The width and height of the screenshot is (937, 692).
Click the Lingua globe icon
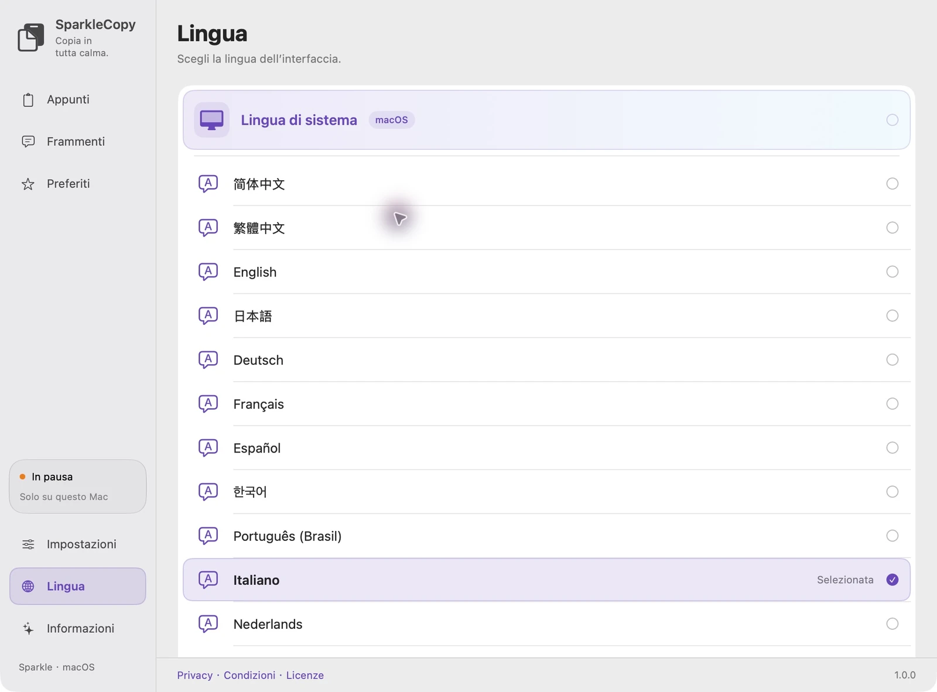28,586
